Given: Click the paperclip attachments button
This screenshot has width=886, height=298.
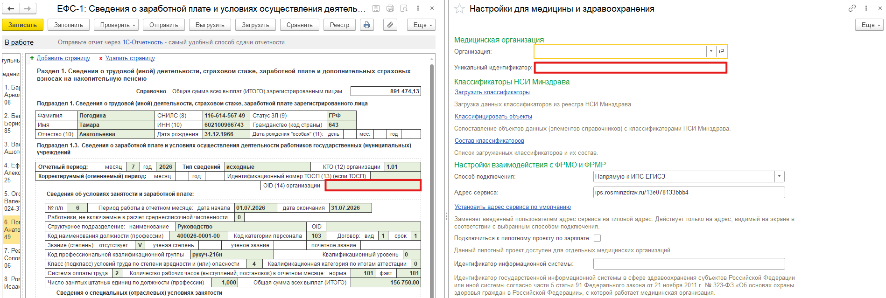Looking at the screenshot, I should (x=390, y=25).
